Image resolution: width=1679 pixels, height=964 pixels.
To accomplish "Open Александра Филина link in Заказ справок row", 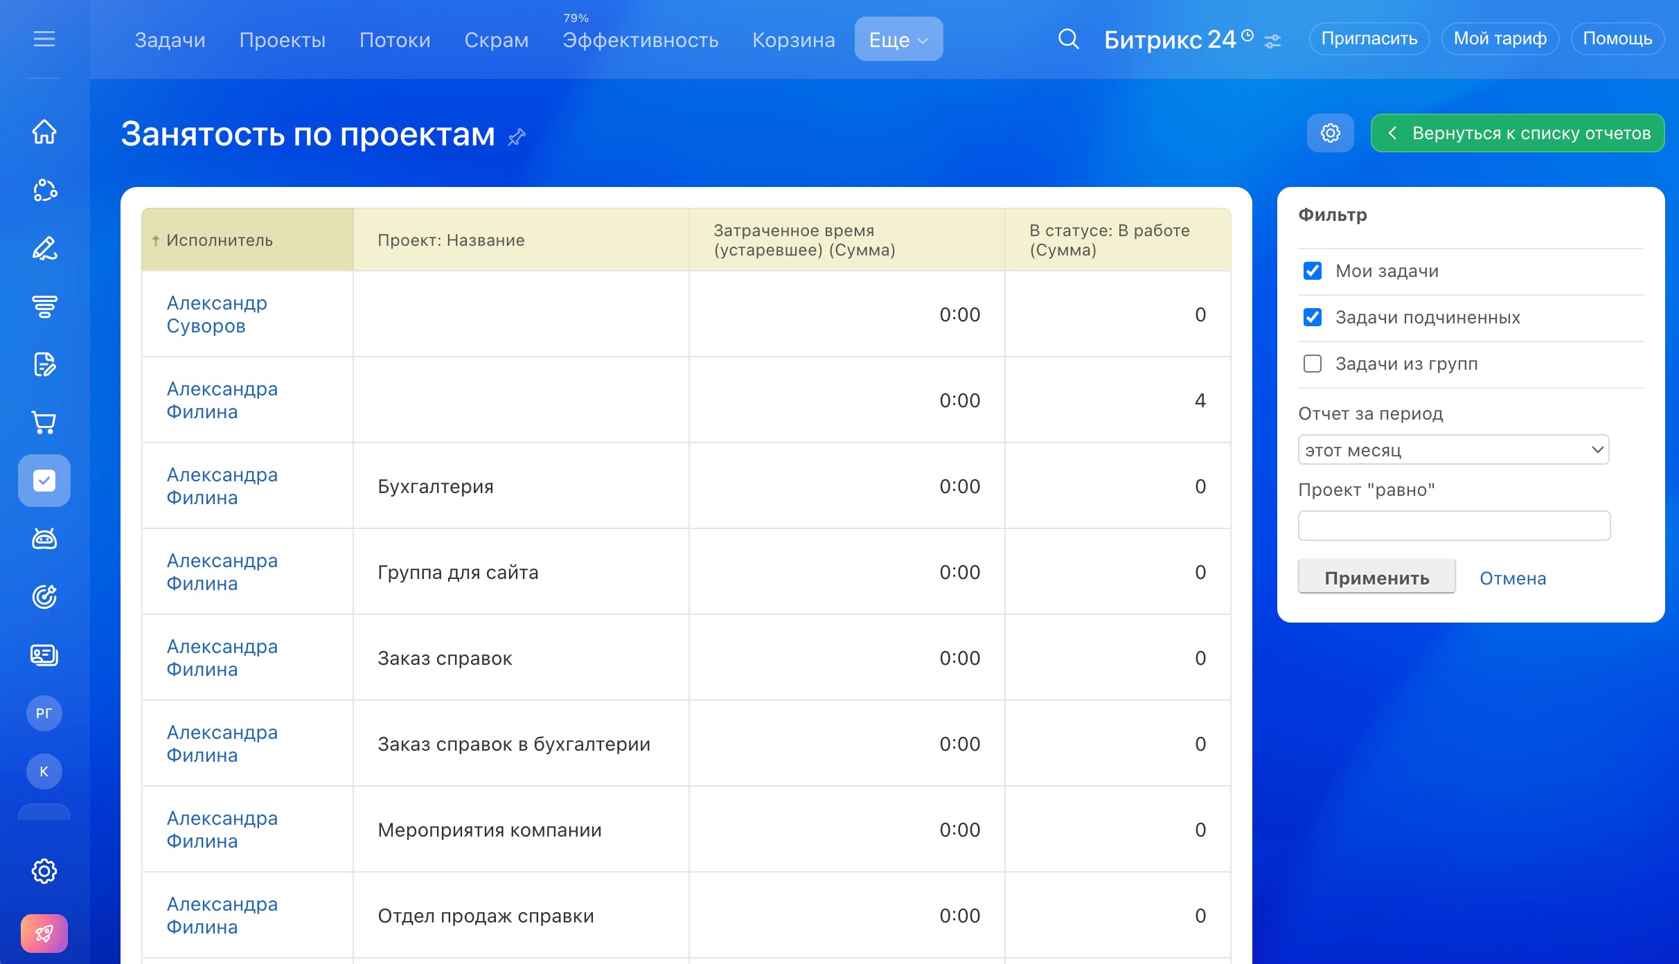I will coord(222,658).
